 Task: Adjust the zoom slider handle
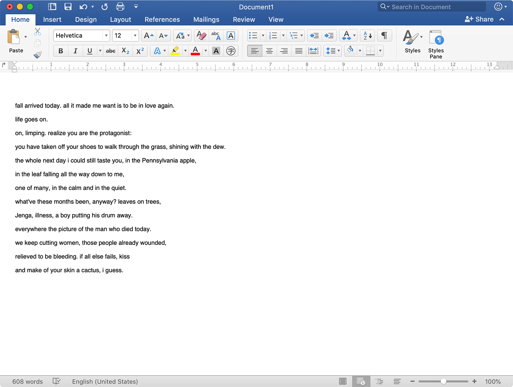click(443, 381)
